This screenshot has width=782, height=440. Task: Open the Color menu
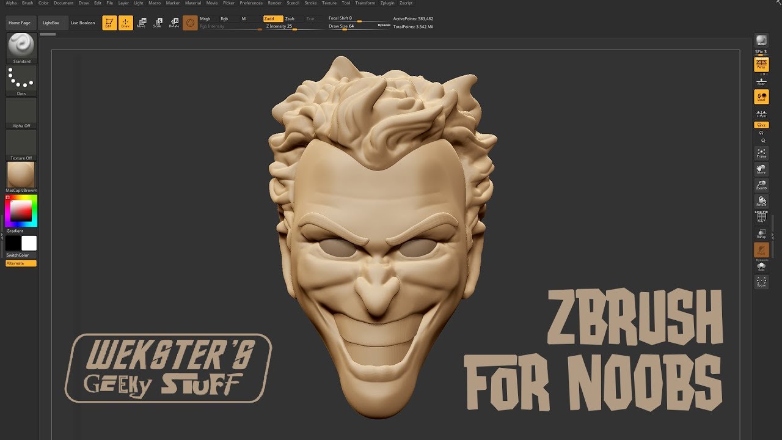click(43, 3)
